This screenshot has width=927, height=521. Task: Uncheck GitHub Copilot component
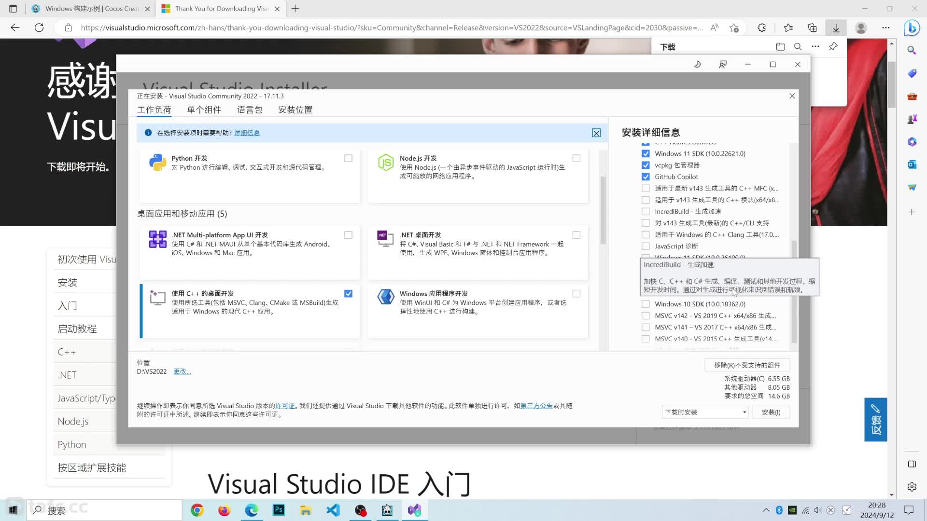point(646,177)
